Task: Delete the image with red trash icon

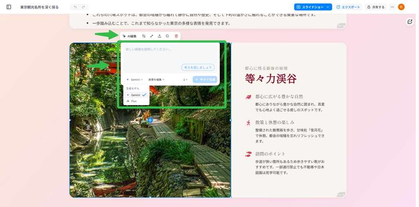Action: coord(176,36)
